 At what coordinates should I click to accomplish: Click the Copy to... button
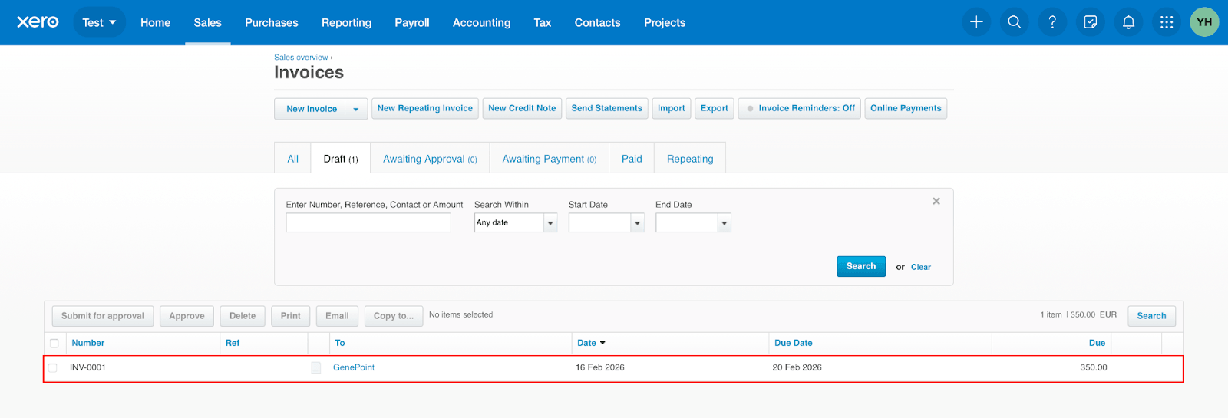click(394, 316)
